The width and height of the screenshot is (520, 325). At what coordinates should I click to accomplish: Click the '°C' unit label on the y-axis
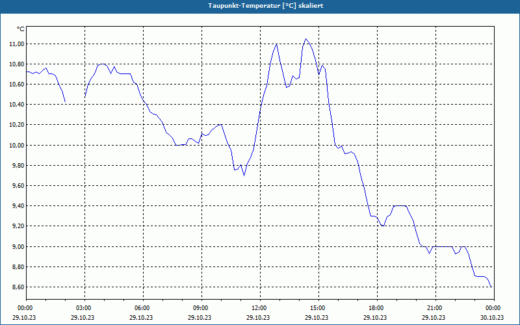(x=21, y=29)
